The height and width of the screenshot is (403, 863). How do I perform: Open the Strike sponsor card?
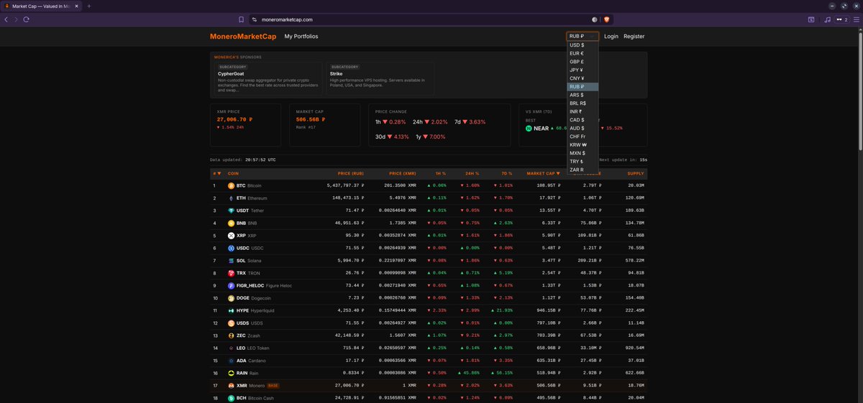point(380,79)
